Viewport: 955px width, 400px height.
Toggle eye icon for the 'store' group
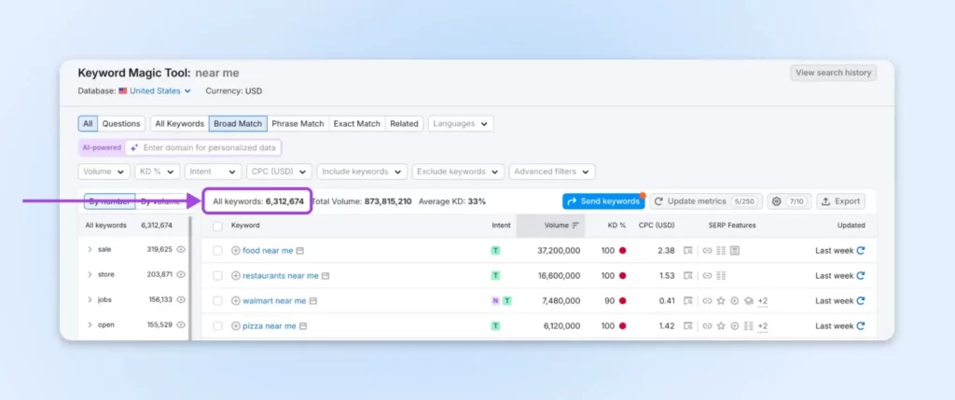[181, 274]
